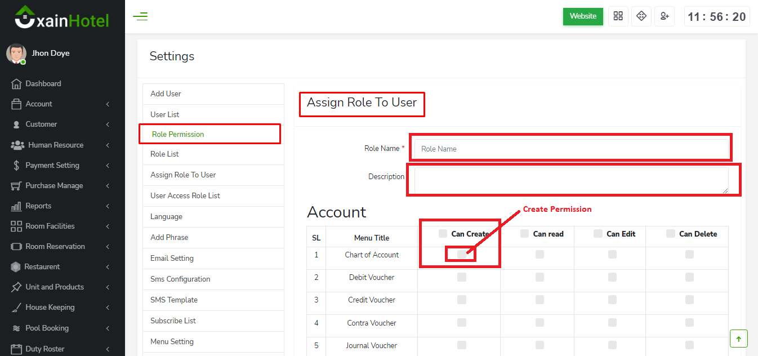Click into the Role Name input field

pos(571,149)
